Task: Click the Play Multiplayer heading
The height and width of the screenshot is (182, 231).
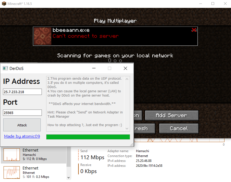Action: (115, 21)
